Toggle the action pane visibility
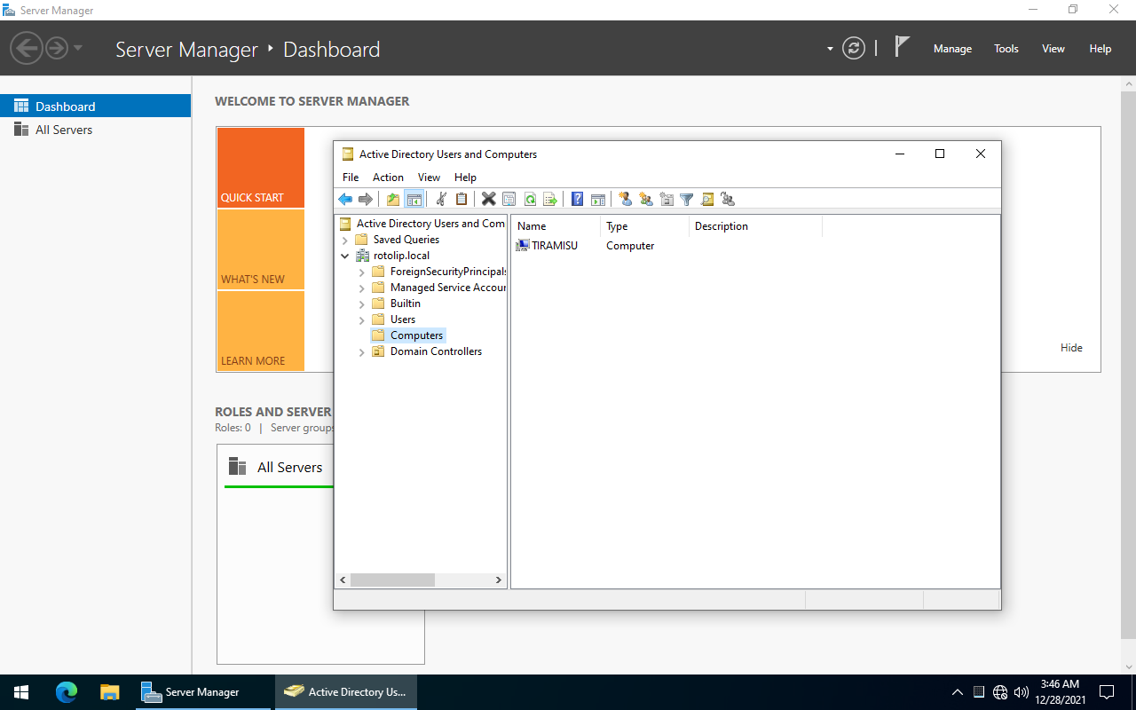The height and width of the screenshot is (710, 1136). point(598,199)
